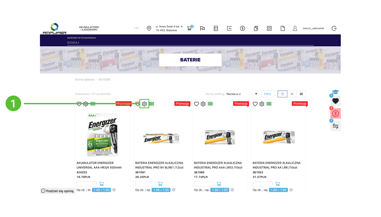This screenshot has width=381, height=217.
Task: Click the Amplifier logo
Action: [55, 29]
